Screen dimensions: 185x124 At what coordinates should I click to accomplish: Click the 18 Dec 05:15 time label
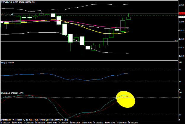(98, 123)
